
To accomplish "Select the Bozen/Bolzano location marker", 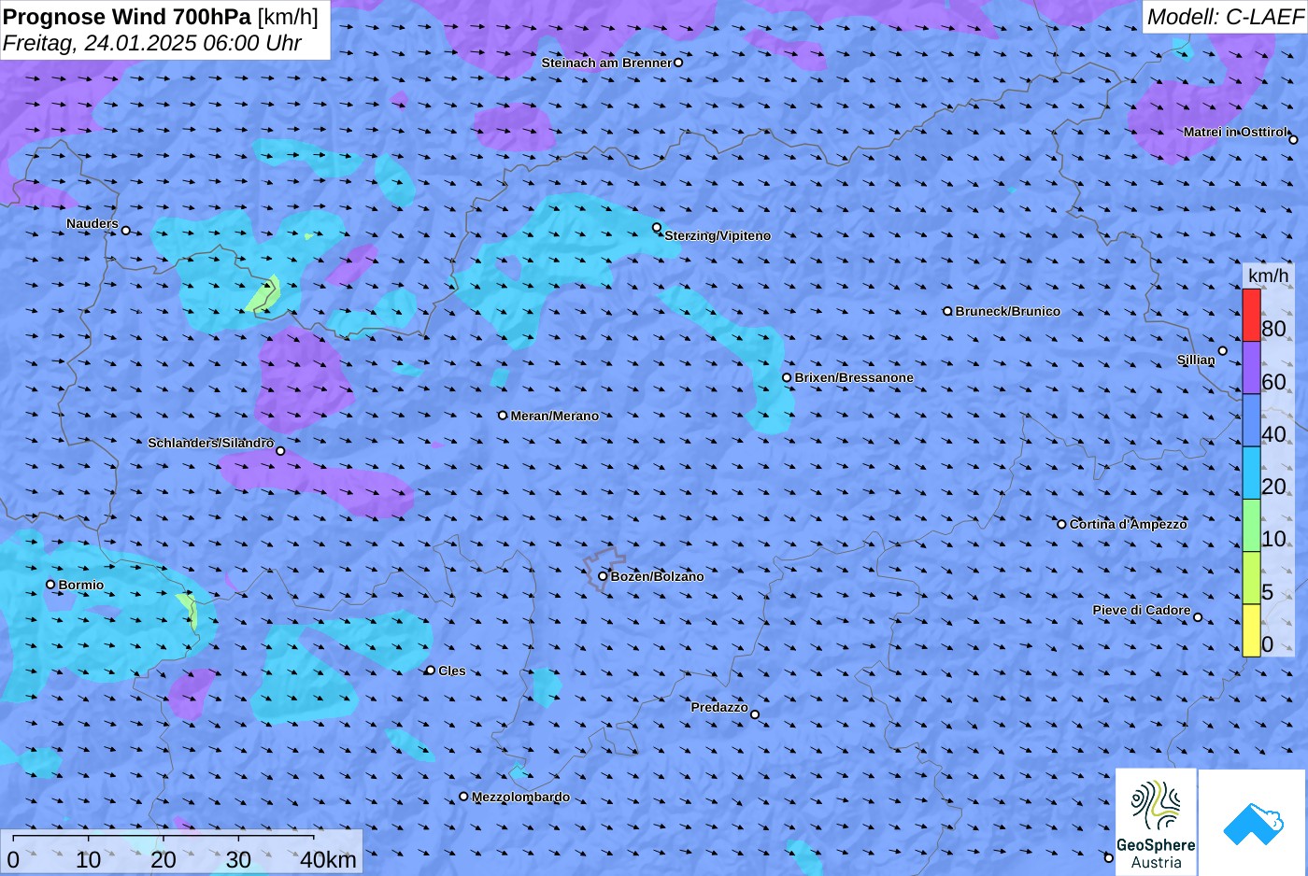I will [603, 576].
